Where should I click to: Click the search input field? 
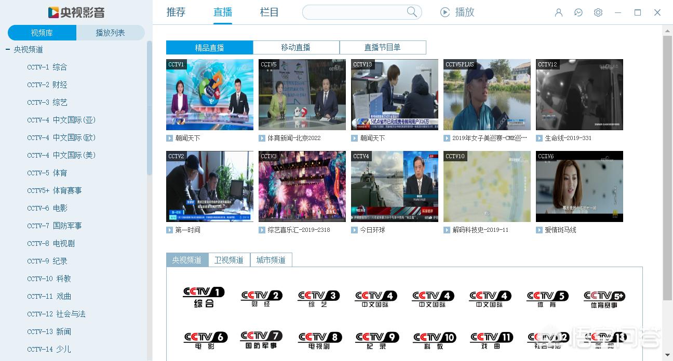[x=355, y=12]
